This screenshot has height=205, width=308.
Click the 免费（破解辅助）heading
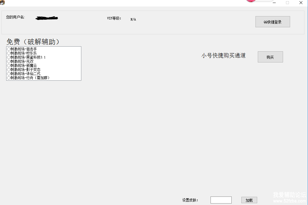(33, 42)
